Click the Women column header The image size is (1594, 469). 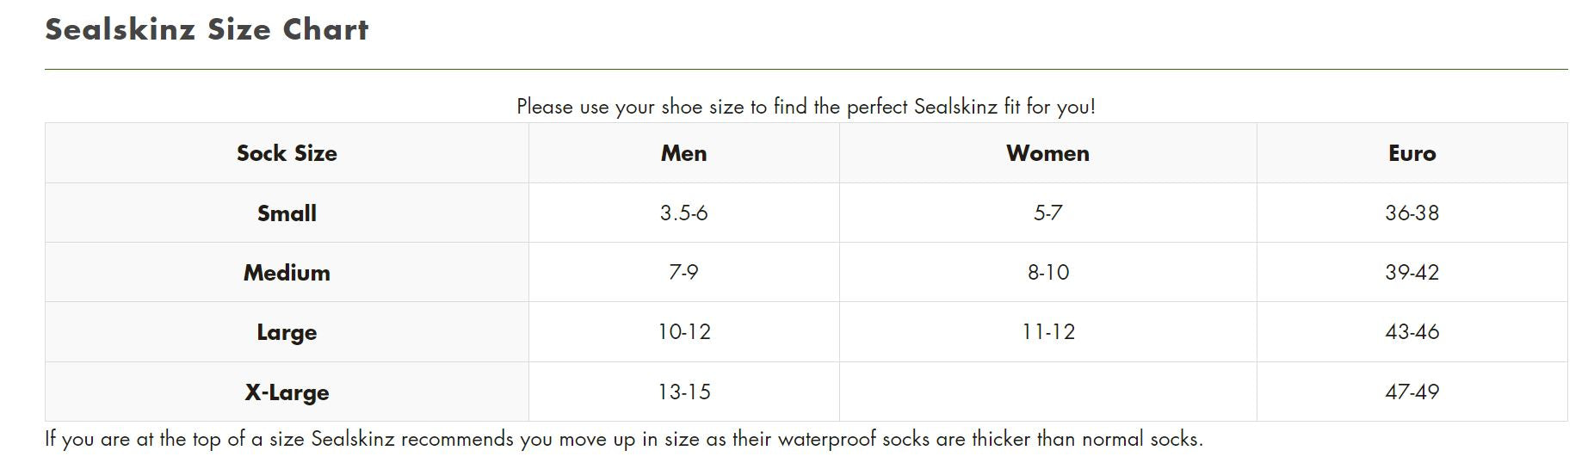pos(1047,153)
